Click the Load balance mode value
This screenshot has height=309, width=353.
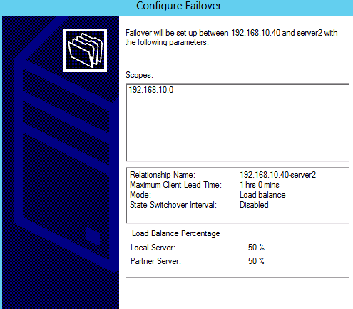[x=262, y=195]
